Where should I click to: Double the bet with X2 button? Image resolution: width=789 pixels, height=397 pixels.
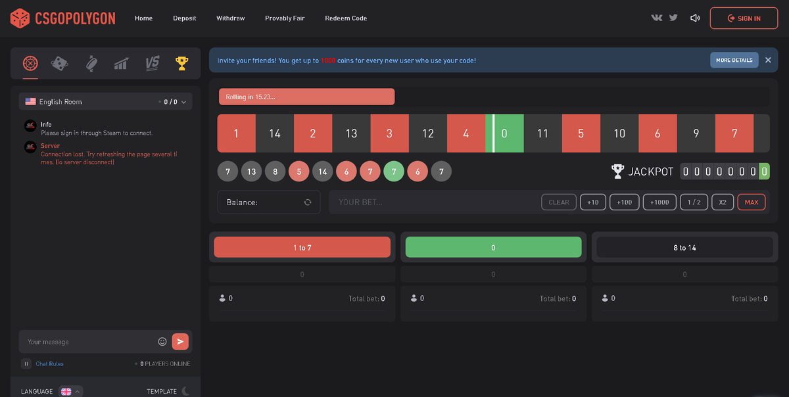pos(723,202)
